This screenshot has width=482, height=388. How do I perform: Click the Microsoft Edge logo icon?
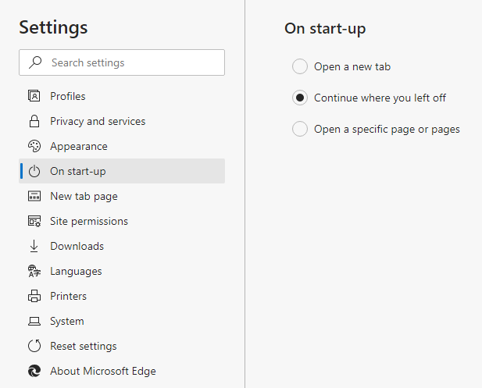[34, 371]
